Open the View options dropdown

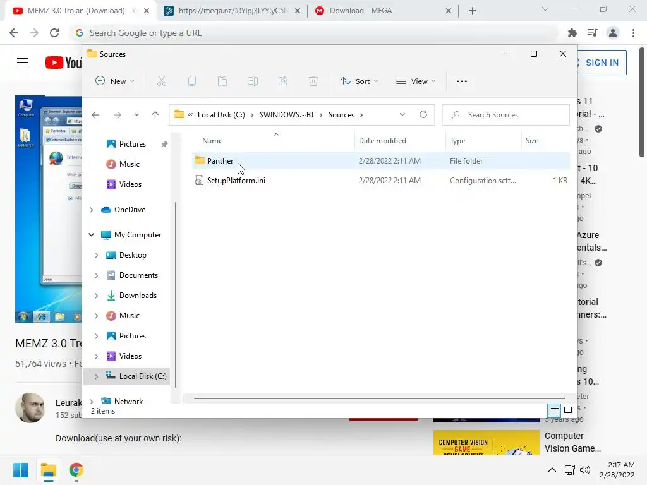tap(416, 81)
